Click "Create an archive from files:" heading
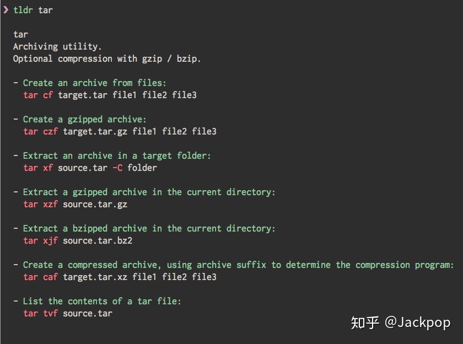The height and width of the screenshot is (344, 463). pos(94,83)
